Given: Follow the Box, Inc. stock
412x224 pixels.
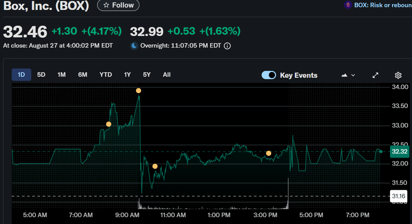Looking at the screenshot, I should pyautogui.click(x=118, y=5).
